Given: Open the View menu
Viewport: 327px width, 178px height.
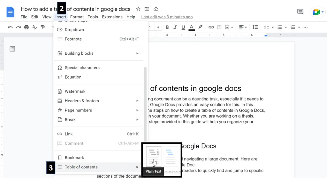Looking at the screenshot, I should [x=47, y=17].
